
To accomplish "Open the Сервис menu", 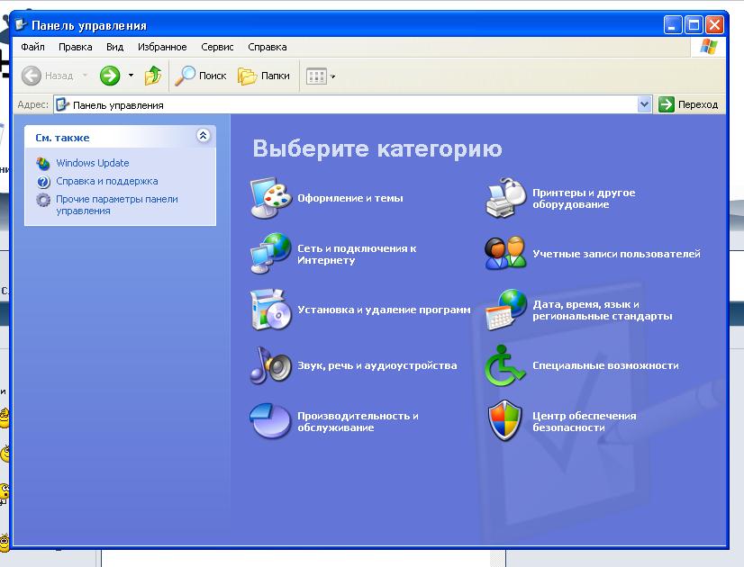I will coord(217,47).
